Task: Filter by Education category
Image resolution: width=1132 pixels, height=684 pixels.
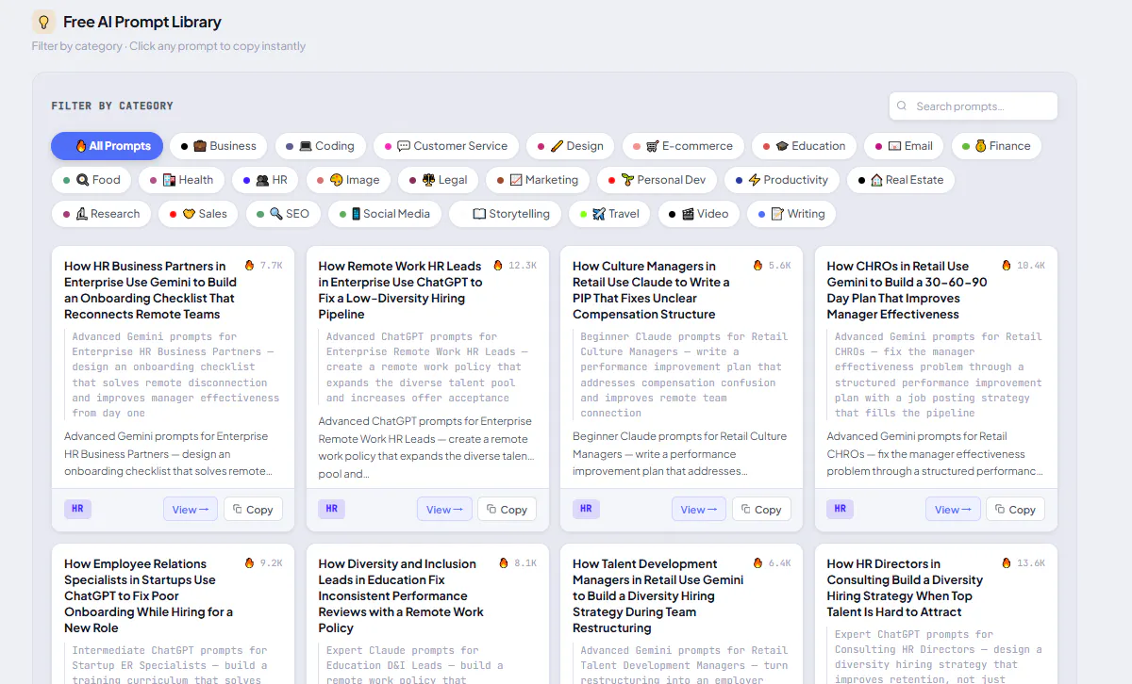Action: [805, 146]
